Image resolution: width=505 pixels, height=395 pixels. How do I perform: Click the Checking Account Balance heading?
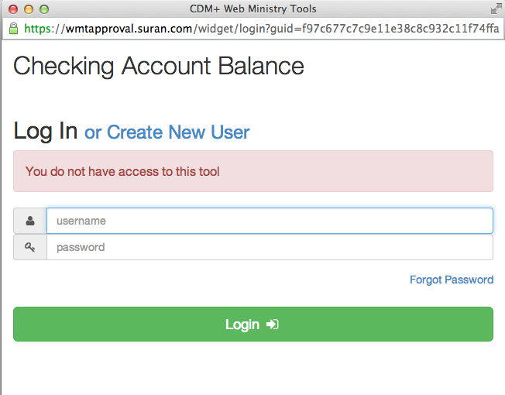[159, 66]
